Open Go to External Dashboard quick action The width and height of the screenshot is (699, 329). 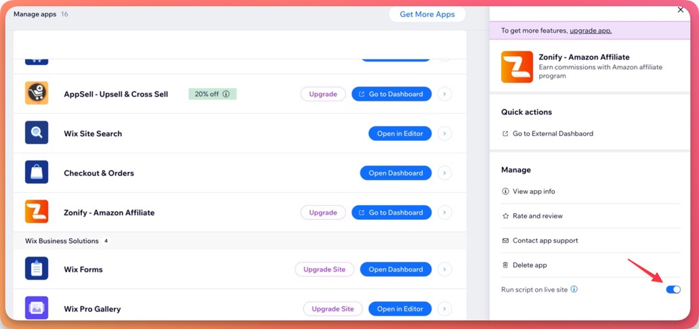(x=552, y=134)
